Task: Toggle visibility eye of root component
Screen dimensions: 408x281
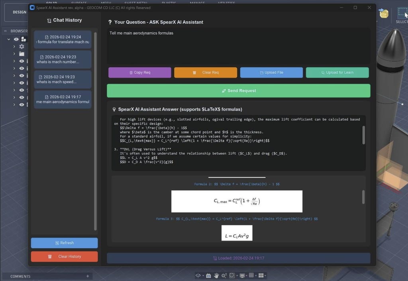Action: coord(16,39)
